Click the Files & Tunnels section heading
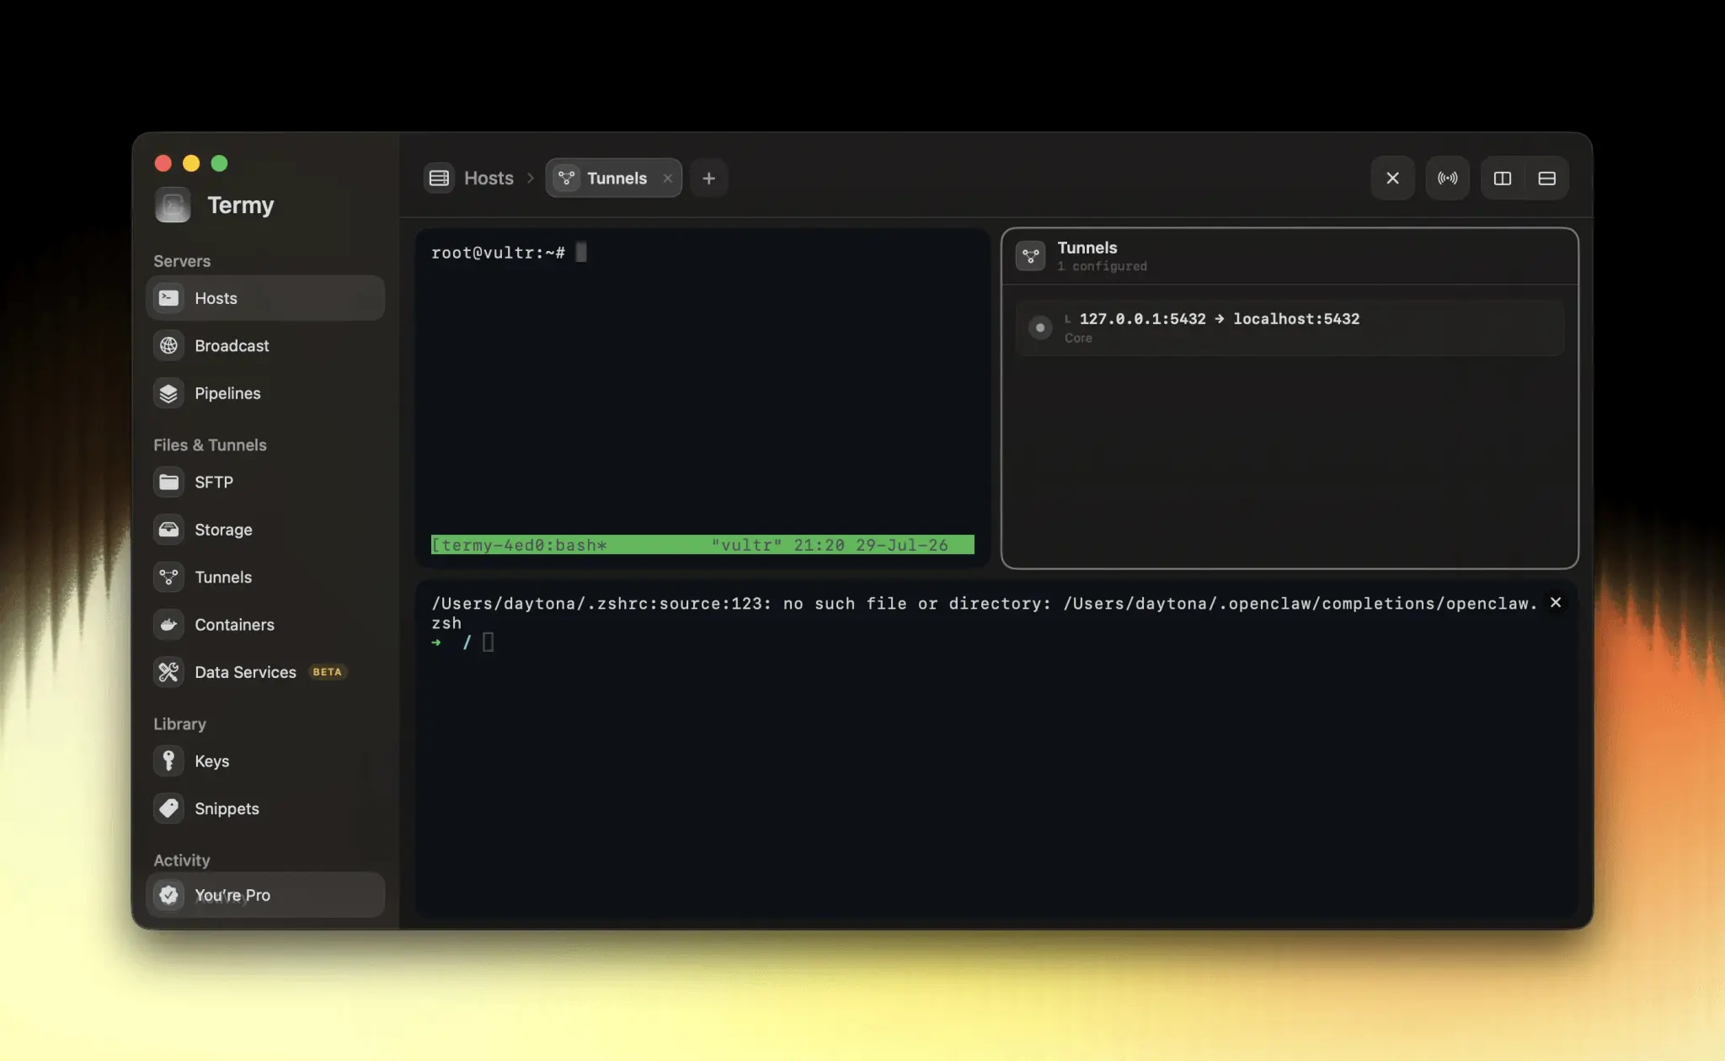Viewport: 1725px width, 1061px height. (x=210, y=445)
